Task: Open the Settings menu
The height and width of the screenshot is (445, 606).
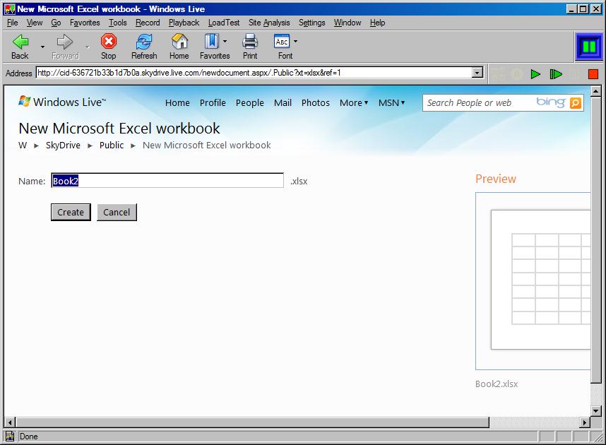Action: 312,23
